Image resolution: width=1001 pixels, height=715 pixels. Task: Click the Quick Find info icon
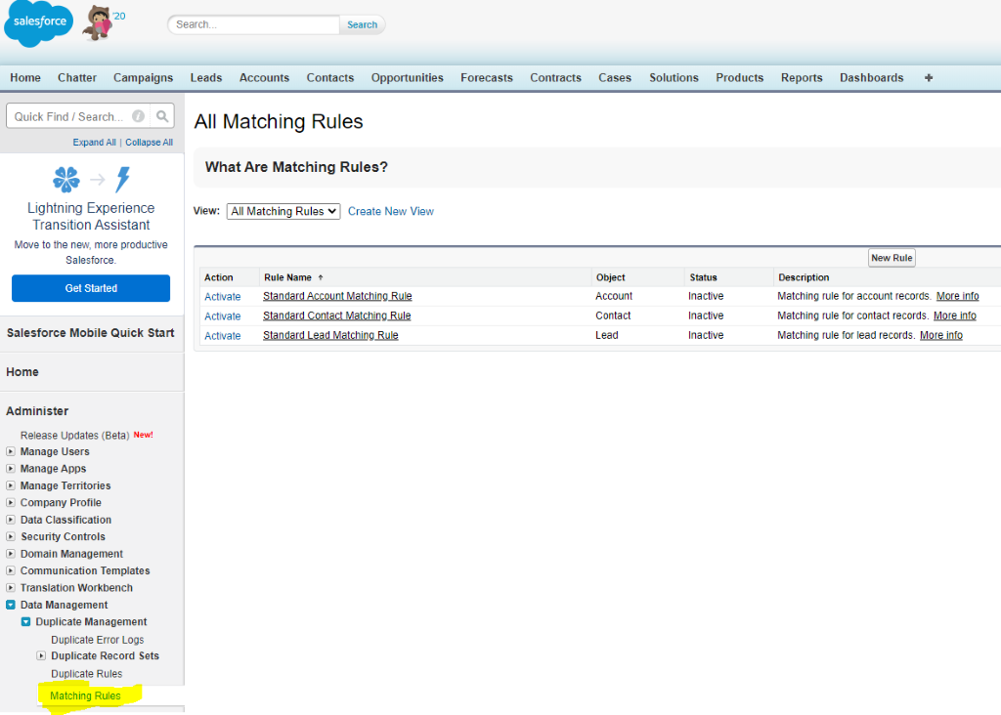point(138,116)
